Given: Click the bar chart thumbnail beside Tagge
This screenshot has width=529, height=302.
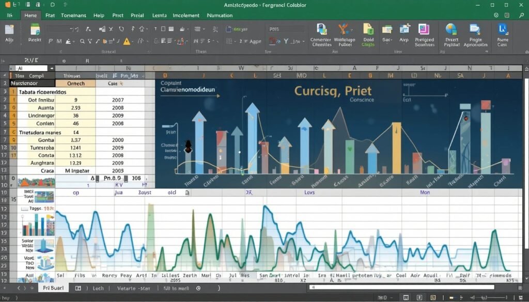Looking at the screenshot, I should 38,225.
